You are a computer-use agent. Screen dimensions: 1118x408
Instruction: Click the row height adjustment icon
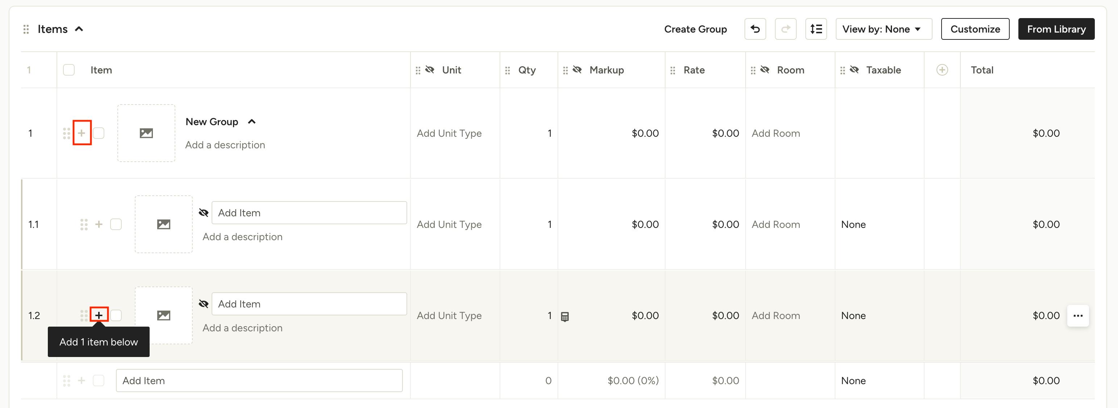pyautogui.click(x=816, y=29)
